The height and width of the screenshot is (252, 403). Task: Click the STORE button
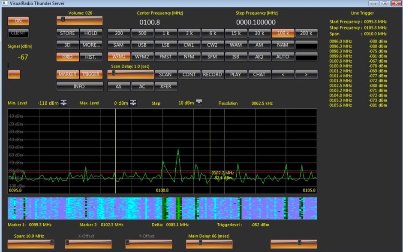(67, 33)
